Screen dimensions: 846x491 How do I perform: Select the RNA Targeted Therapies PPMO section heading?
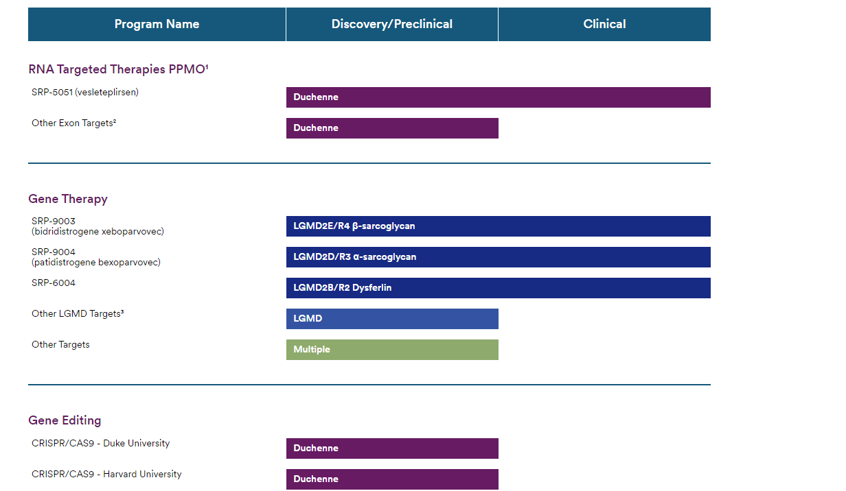118,69
